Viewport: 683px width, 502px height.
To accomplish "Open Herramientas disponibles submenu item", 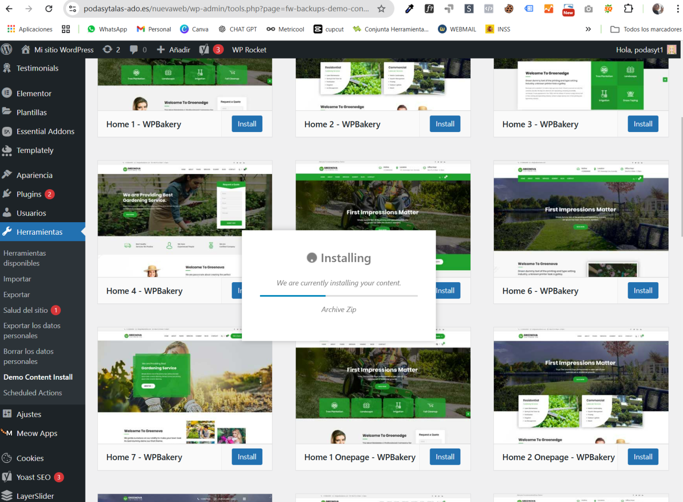I will pos(25,258).
